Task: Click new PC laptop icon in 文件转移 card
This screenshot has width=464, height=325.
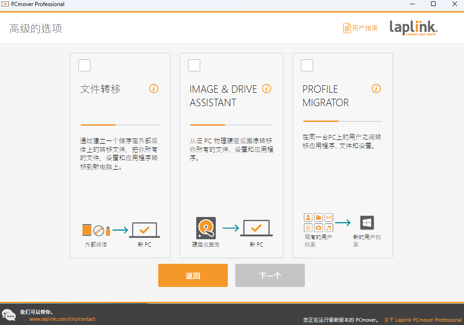Action: pyautogui.click(x=144, y=230)
